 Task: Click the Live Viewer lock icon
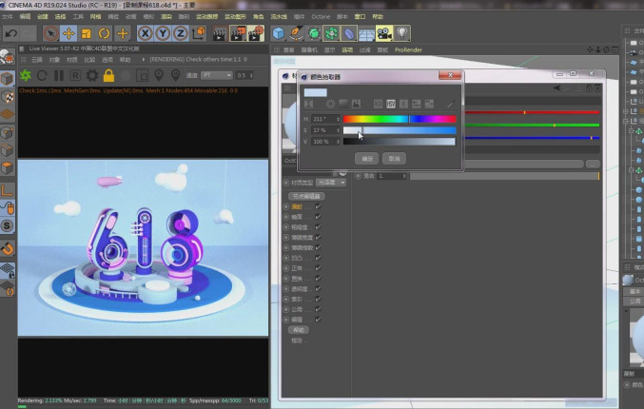108,75
